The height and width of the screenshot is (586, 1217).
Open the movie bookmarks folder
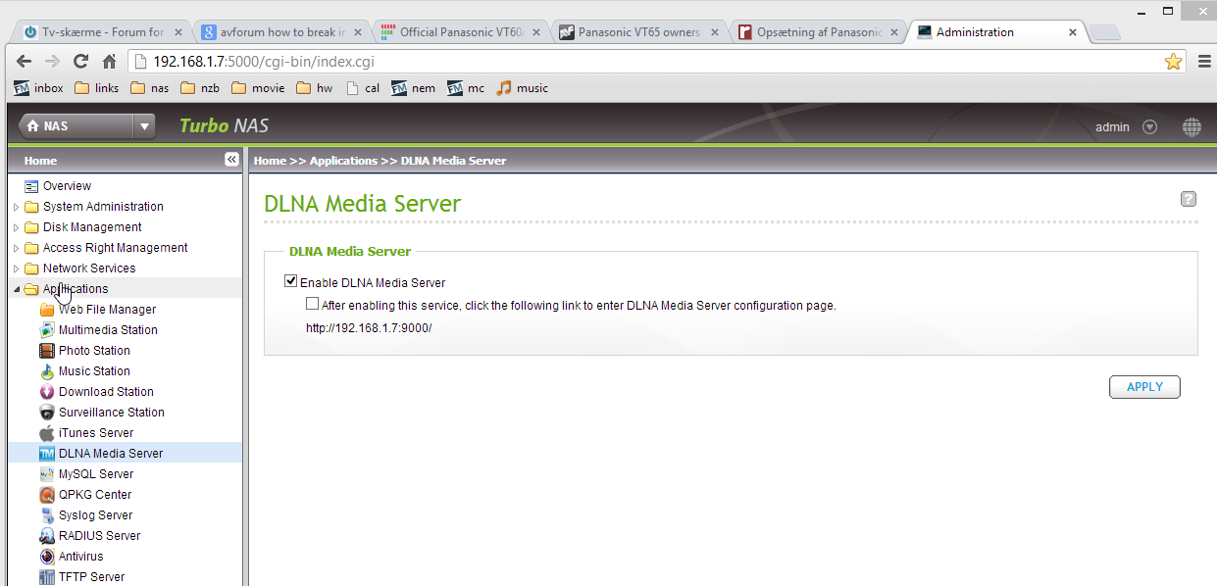coord(259,88)
